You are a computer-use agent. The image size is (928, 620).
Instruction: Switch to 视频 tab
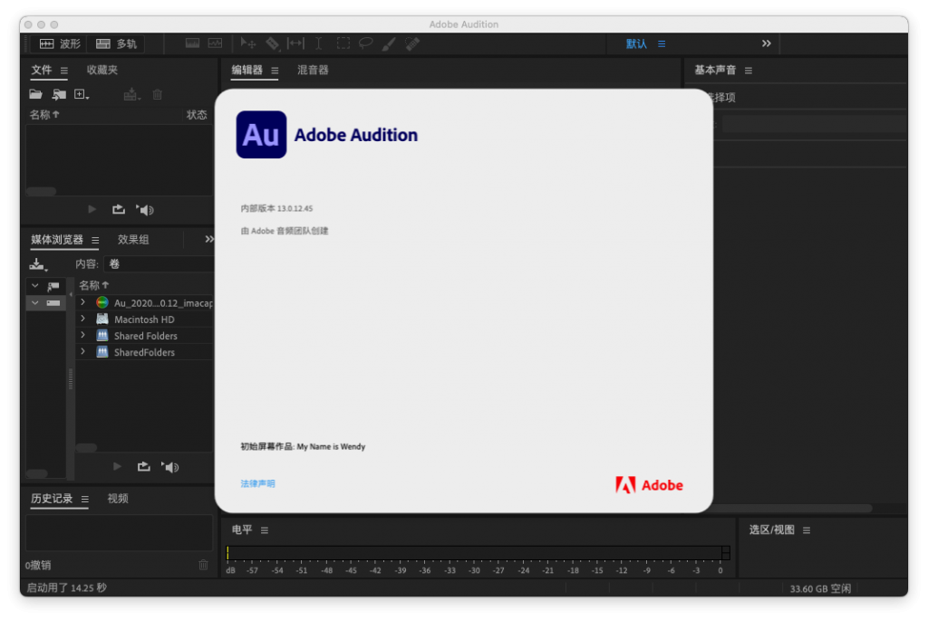(x=118, y=499)
